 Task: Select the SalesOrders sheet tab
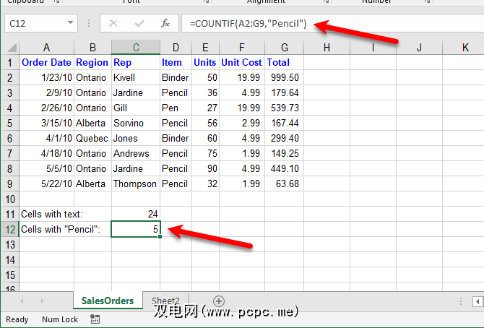pos(108,301)
